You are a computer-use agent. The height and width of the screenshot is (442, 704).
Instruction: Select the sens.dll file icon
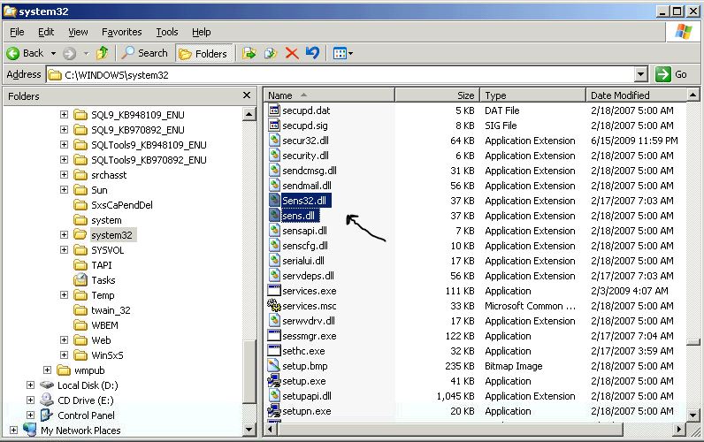click(274, 216)
